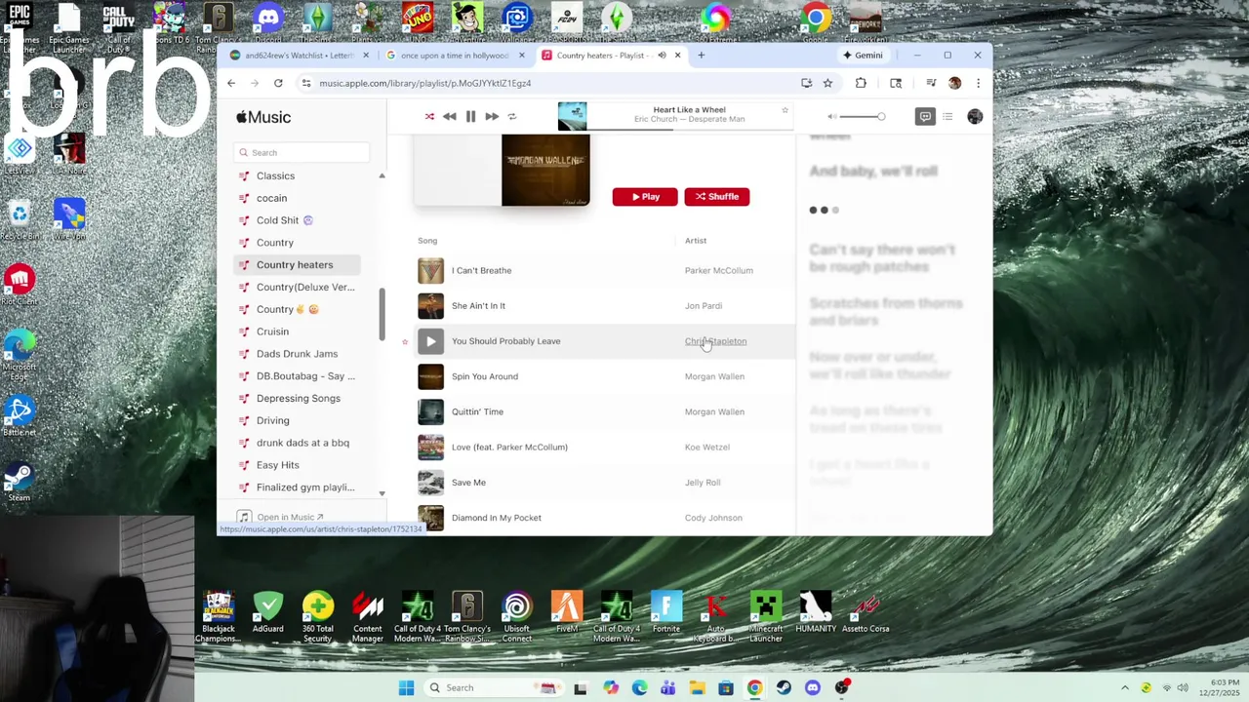Skip to the previous track
The image size is (1249, 702).
click(x=449, y=117)
